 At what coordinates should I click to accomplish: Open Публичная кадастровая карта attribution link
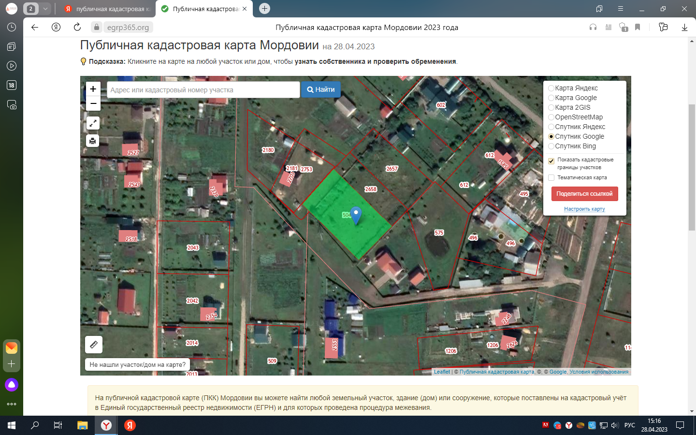click(x=497, y=372)
